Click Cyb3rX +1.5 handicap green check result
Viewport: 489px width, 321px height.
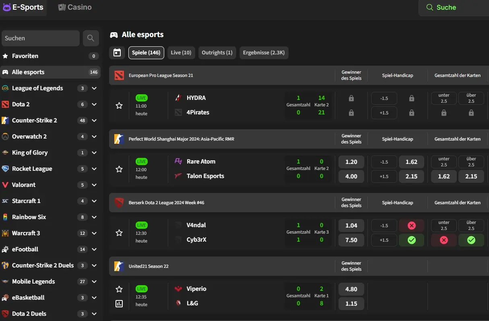coord(411,240)
